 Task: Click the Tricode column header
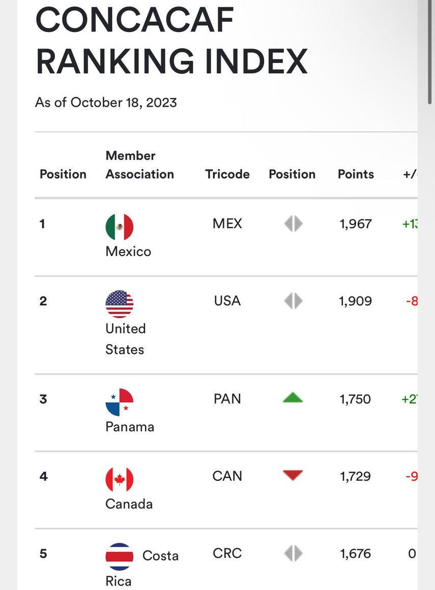click(227, 174)
